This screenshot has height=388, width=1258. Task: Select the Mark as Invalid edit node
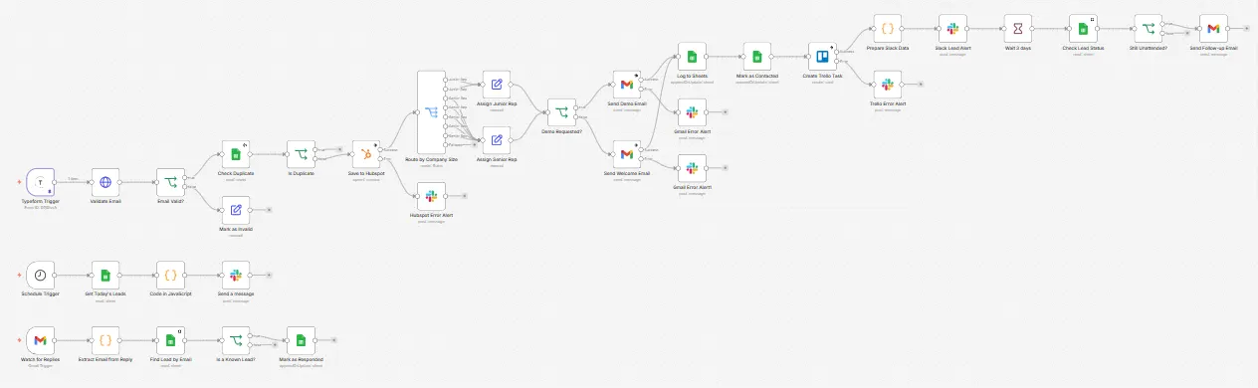236,210
